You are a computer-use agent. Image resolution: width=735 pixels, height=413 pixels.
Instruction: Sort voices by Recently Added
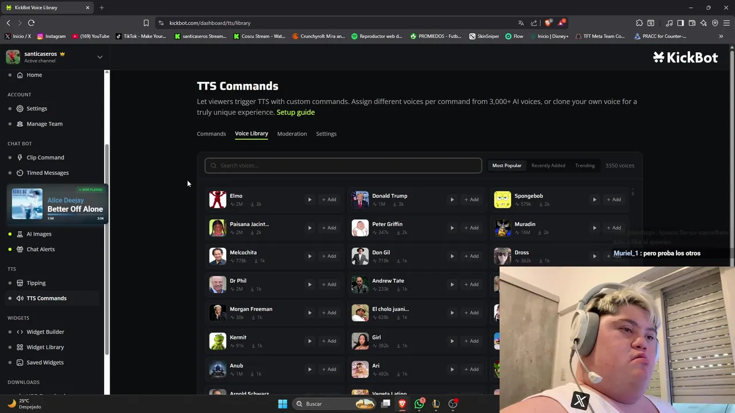tap(548, 165)
